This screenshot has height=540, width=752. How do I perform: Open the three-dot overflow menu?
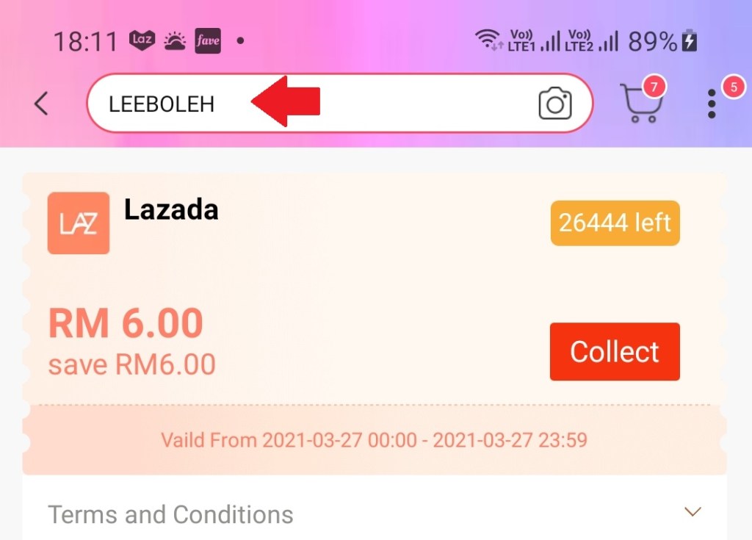[x=712, y=103]
